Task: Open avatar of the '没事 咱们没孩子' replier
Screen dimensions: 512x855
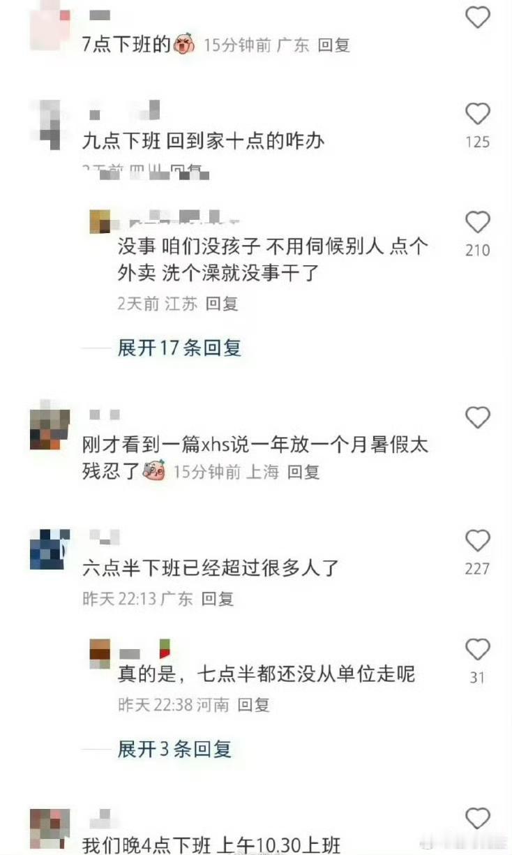Action: [100, 221]
